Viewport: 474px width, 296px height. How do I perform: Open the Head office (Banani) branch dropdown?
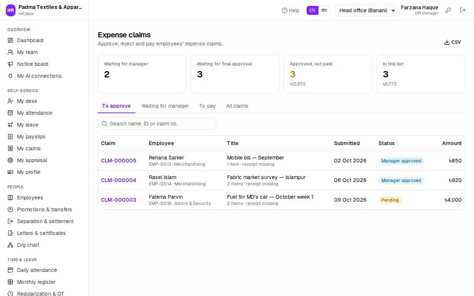tap(365, 10)
